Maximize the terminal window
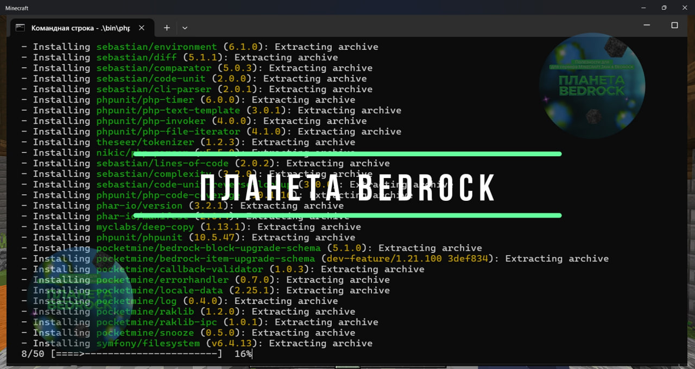The image size is (695, 369). (x=674, y=26)
